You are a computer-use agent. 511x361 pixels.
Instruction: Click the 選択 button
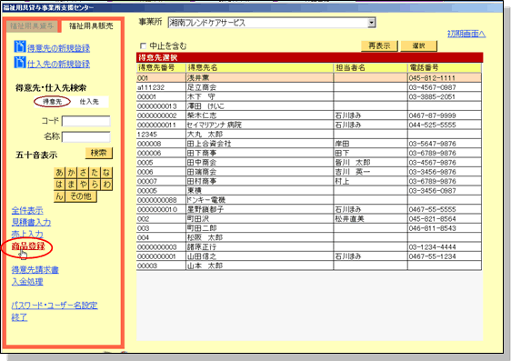tap(418, 46)
